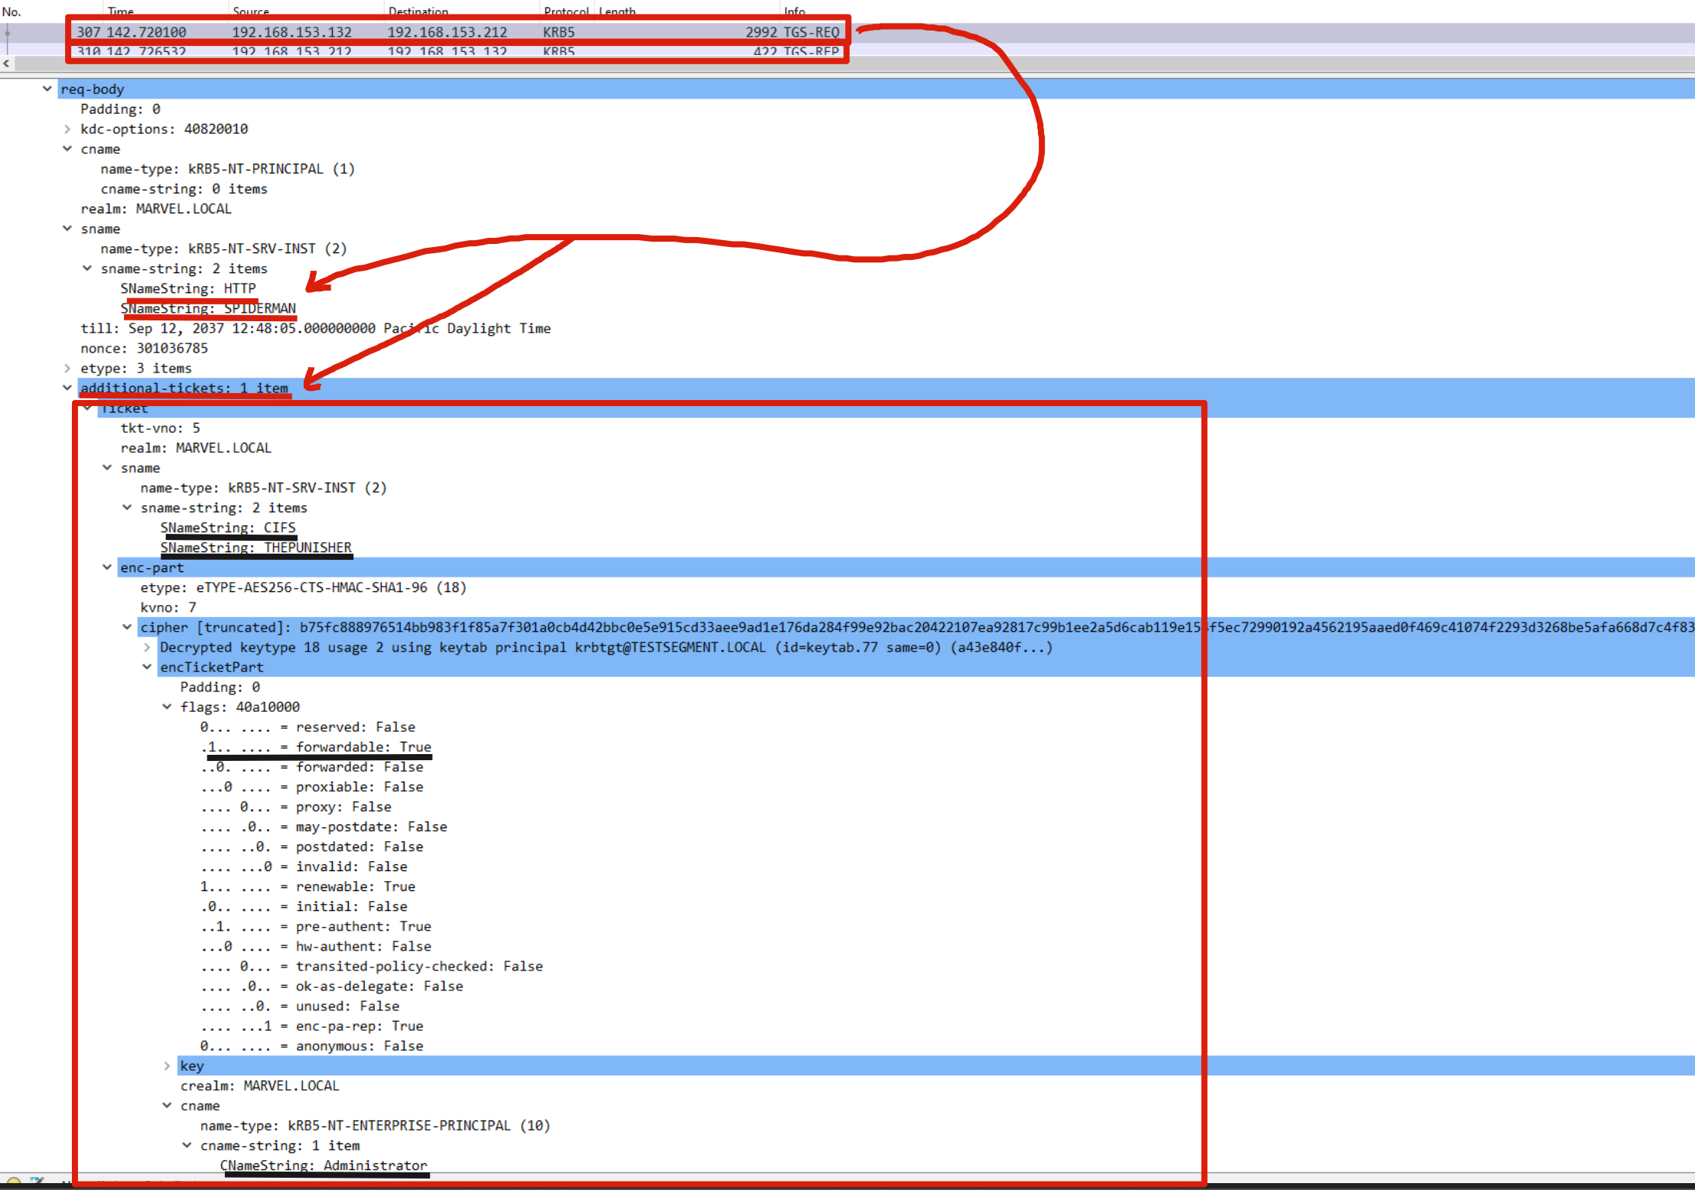Expand the Decrypted keytype line
Image resolution: width=1695 pixels, height=1190 pixels.
(x=147, y=648)
